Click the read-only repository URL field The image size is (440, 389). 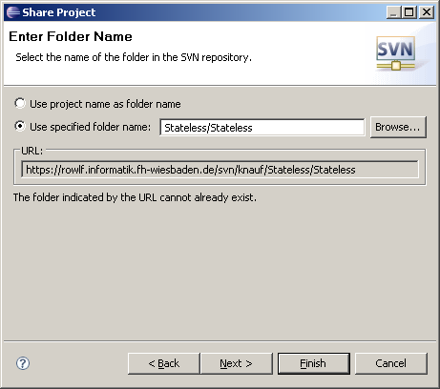click(220, 170)
